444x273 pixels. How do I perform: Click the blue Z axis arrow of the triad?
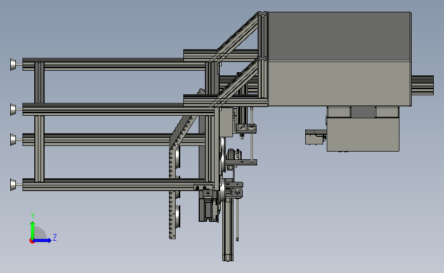(x=43, y=240)
